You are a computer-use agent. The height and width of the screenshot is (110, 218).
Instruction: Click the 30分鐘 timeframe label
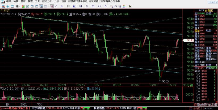tap(188, 85)
